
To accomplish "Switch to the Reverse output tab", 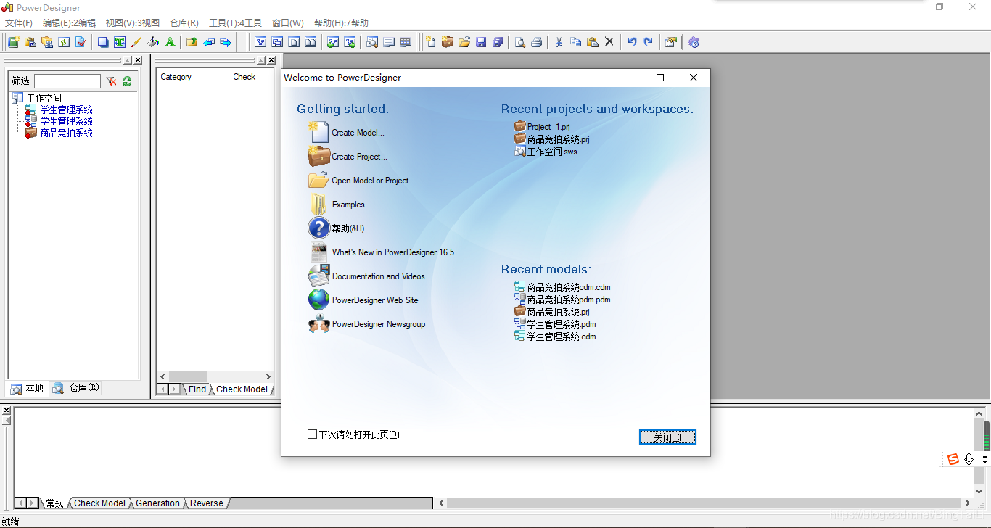I will [207, 503].
